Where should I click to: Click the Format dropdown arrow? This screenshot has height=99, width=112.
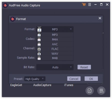point(71,29)
